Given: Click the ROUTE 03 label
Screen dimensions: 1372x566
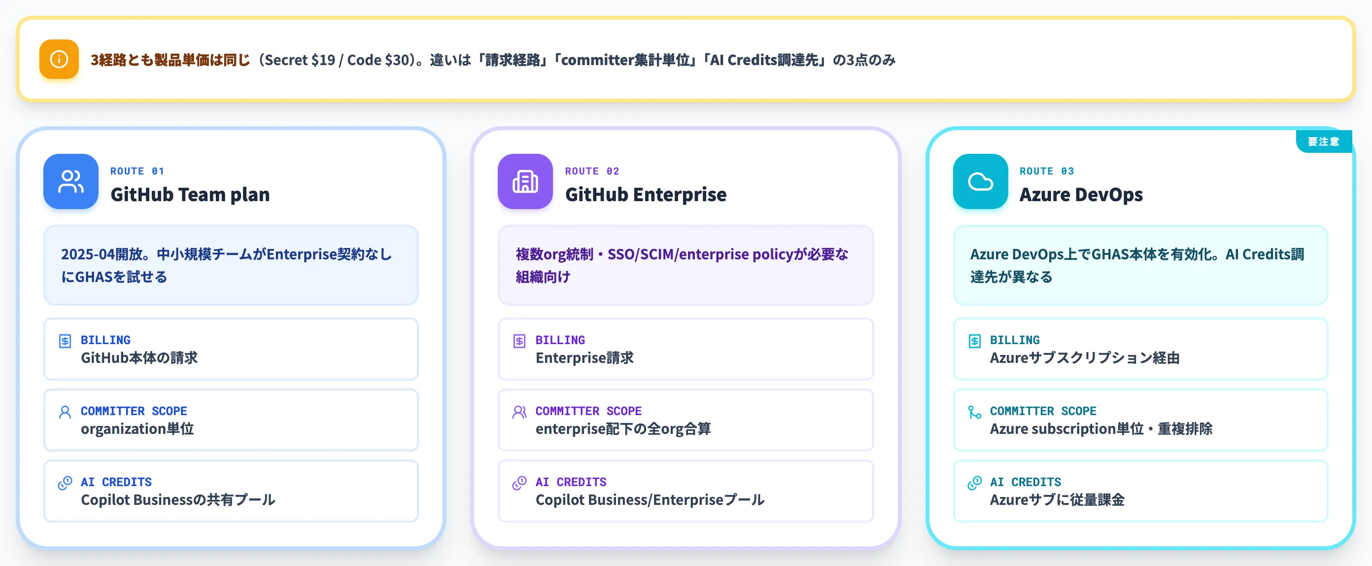Looking at the screenshot, I should point(1047,171).
